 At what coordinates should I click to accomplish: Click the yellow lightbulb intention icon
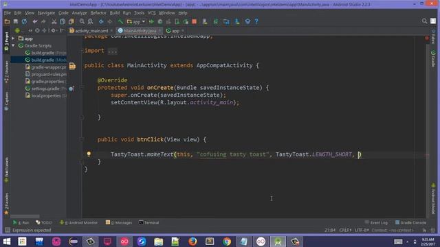tap(89, 154)
